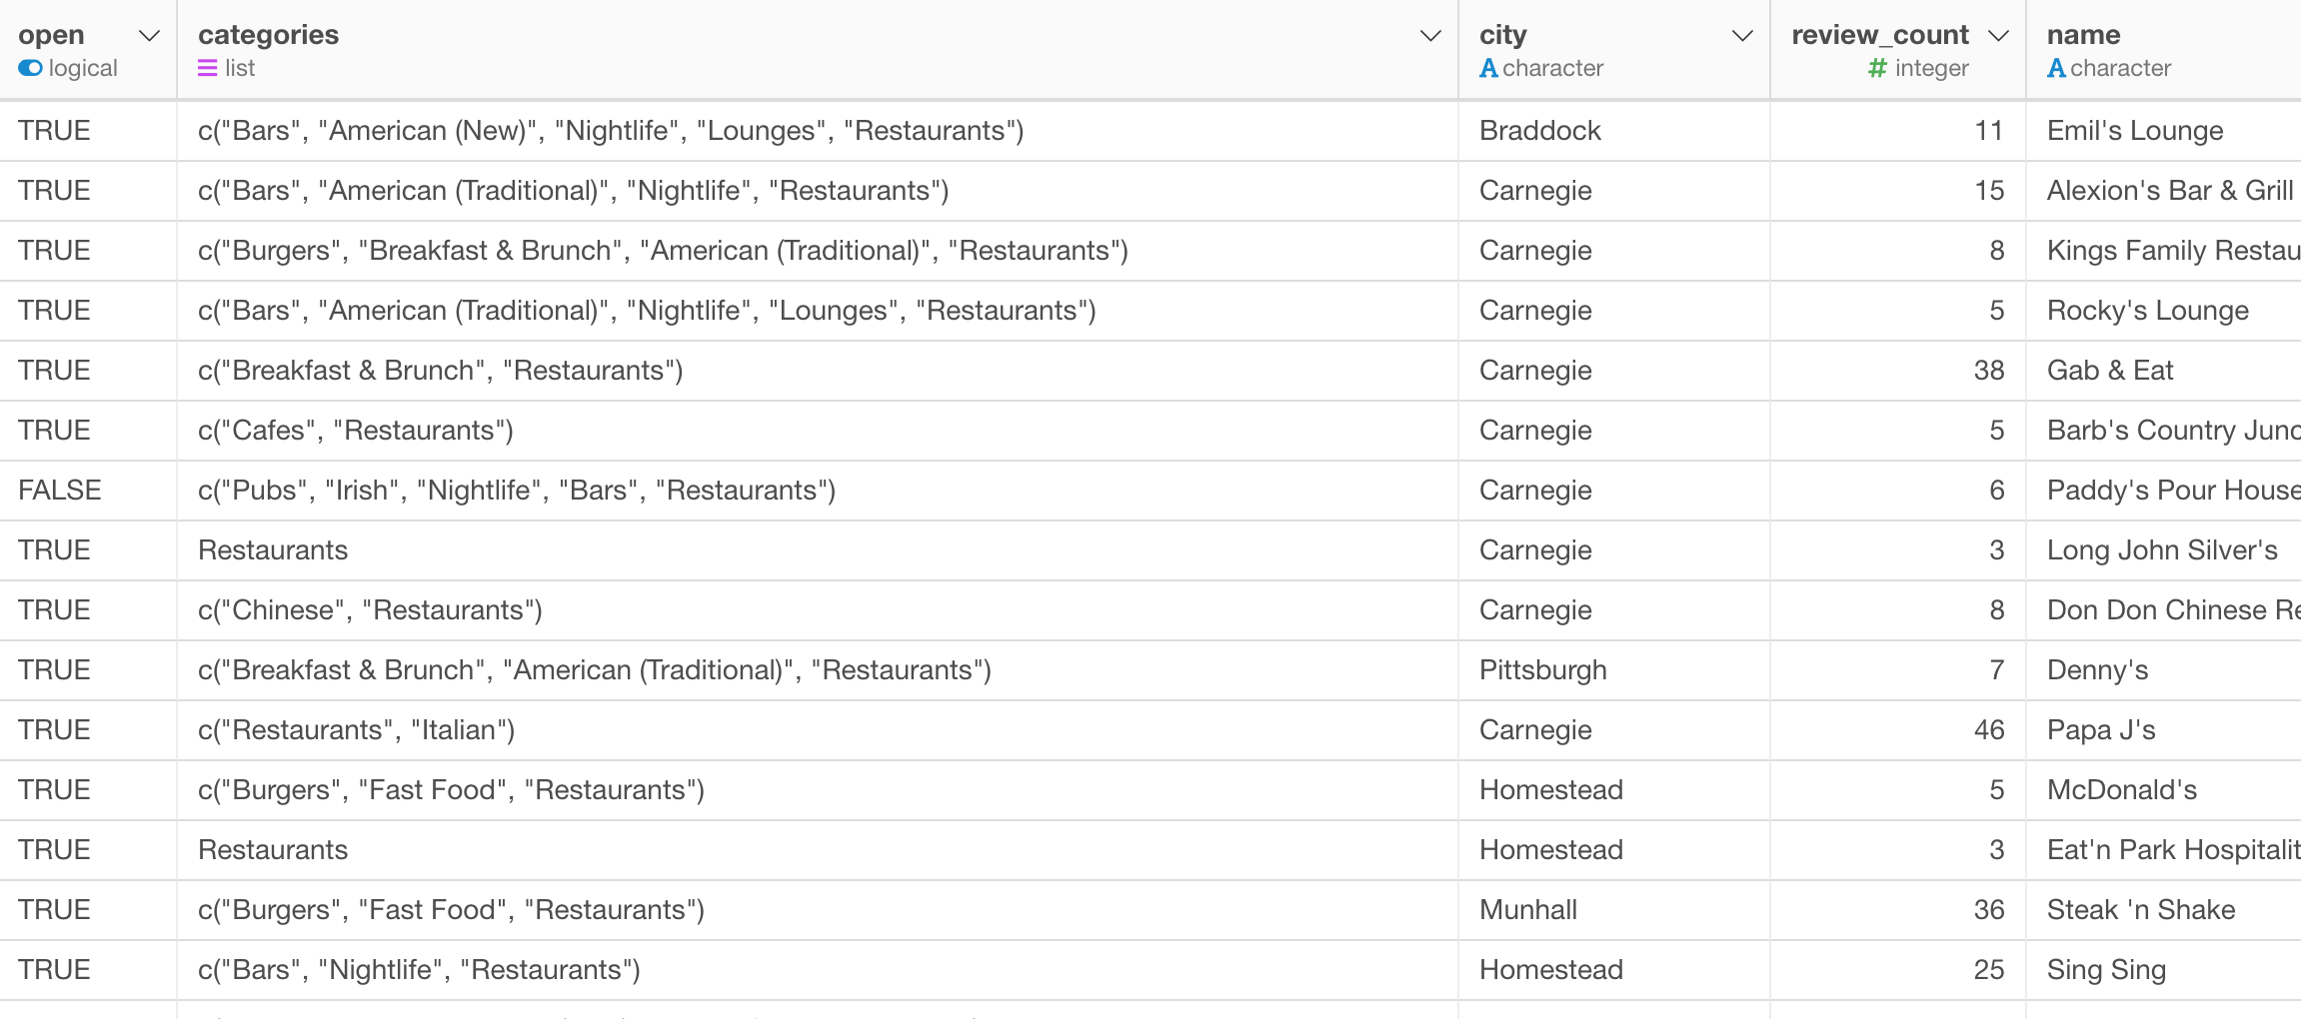The image size is (2301, 1019).
Task: Click the Munhall city cell
Action: (x=1614, y=910)
